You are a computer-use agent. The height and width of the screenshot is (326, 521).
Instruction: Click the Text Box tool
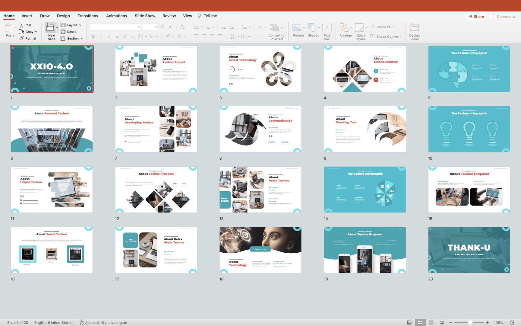(327, 28)
